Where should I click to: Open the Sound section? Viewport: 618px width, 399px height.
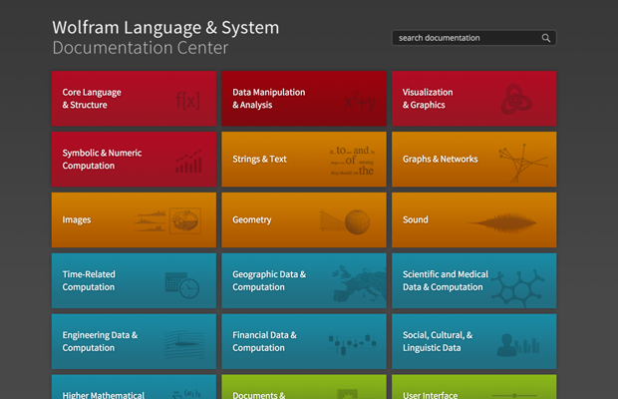[474, 220]
